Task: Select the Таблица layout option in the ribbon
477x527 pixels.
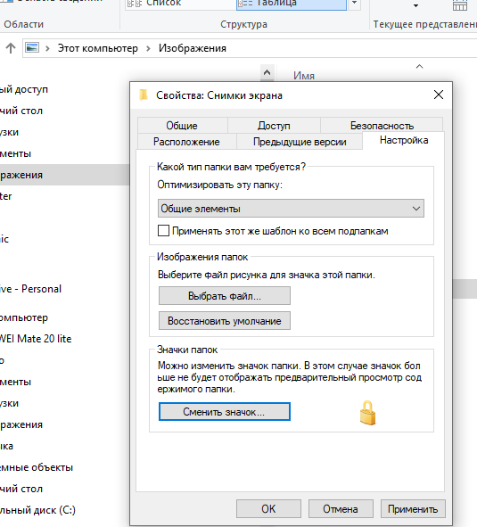Action: coord(292,4)
